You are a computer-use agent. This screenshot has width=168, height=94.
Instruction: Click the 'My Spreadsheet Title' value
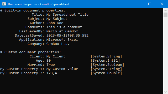coord(67,15)
